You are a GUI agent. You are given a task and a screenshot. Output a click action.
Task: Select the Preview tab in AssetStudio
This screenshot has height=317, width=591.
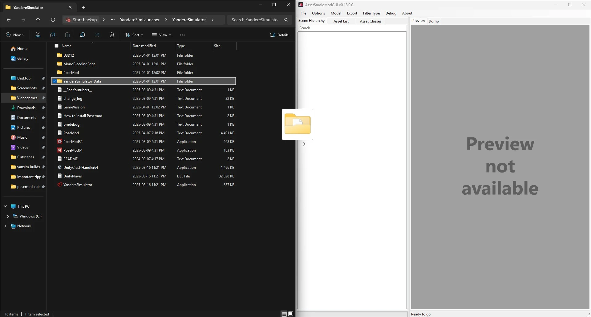419,21
